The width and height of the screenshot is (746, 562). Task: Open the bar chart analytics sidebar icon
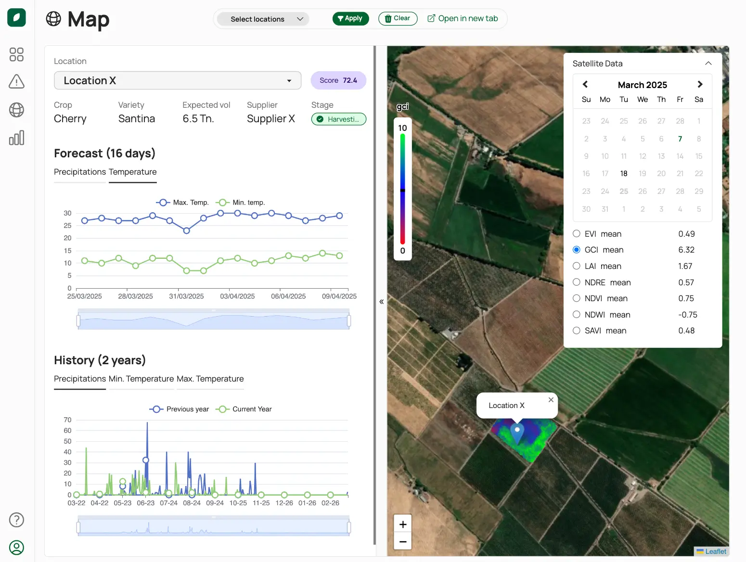(16, 138)
